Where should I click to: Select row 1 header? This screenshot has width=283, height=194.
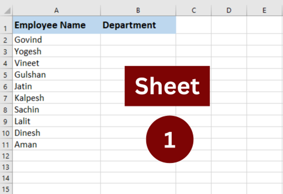pos(6,25)
